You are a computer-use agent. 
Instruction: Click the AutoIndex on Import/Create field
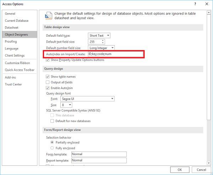pyautogui.click(x=115, y=54)
